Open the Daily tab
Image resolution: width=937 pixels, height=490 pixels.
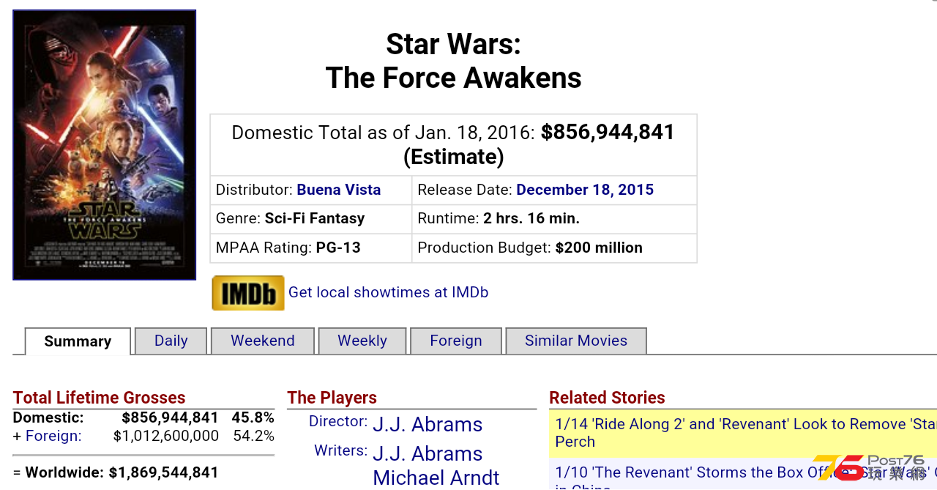[171, 341]
